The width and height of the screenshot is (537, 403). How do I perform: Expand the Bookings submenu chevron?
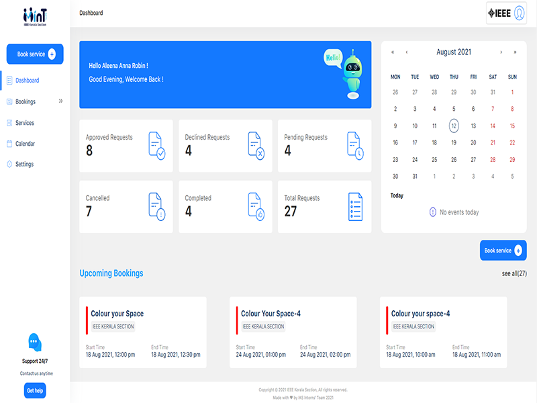click(x=60, y=101)
